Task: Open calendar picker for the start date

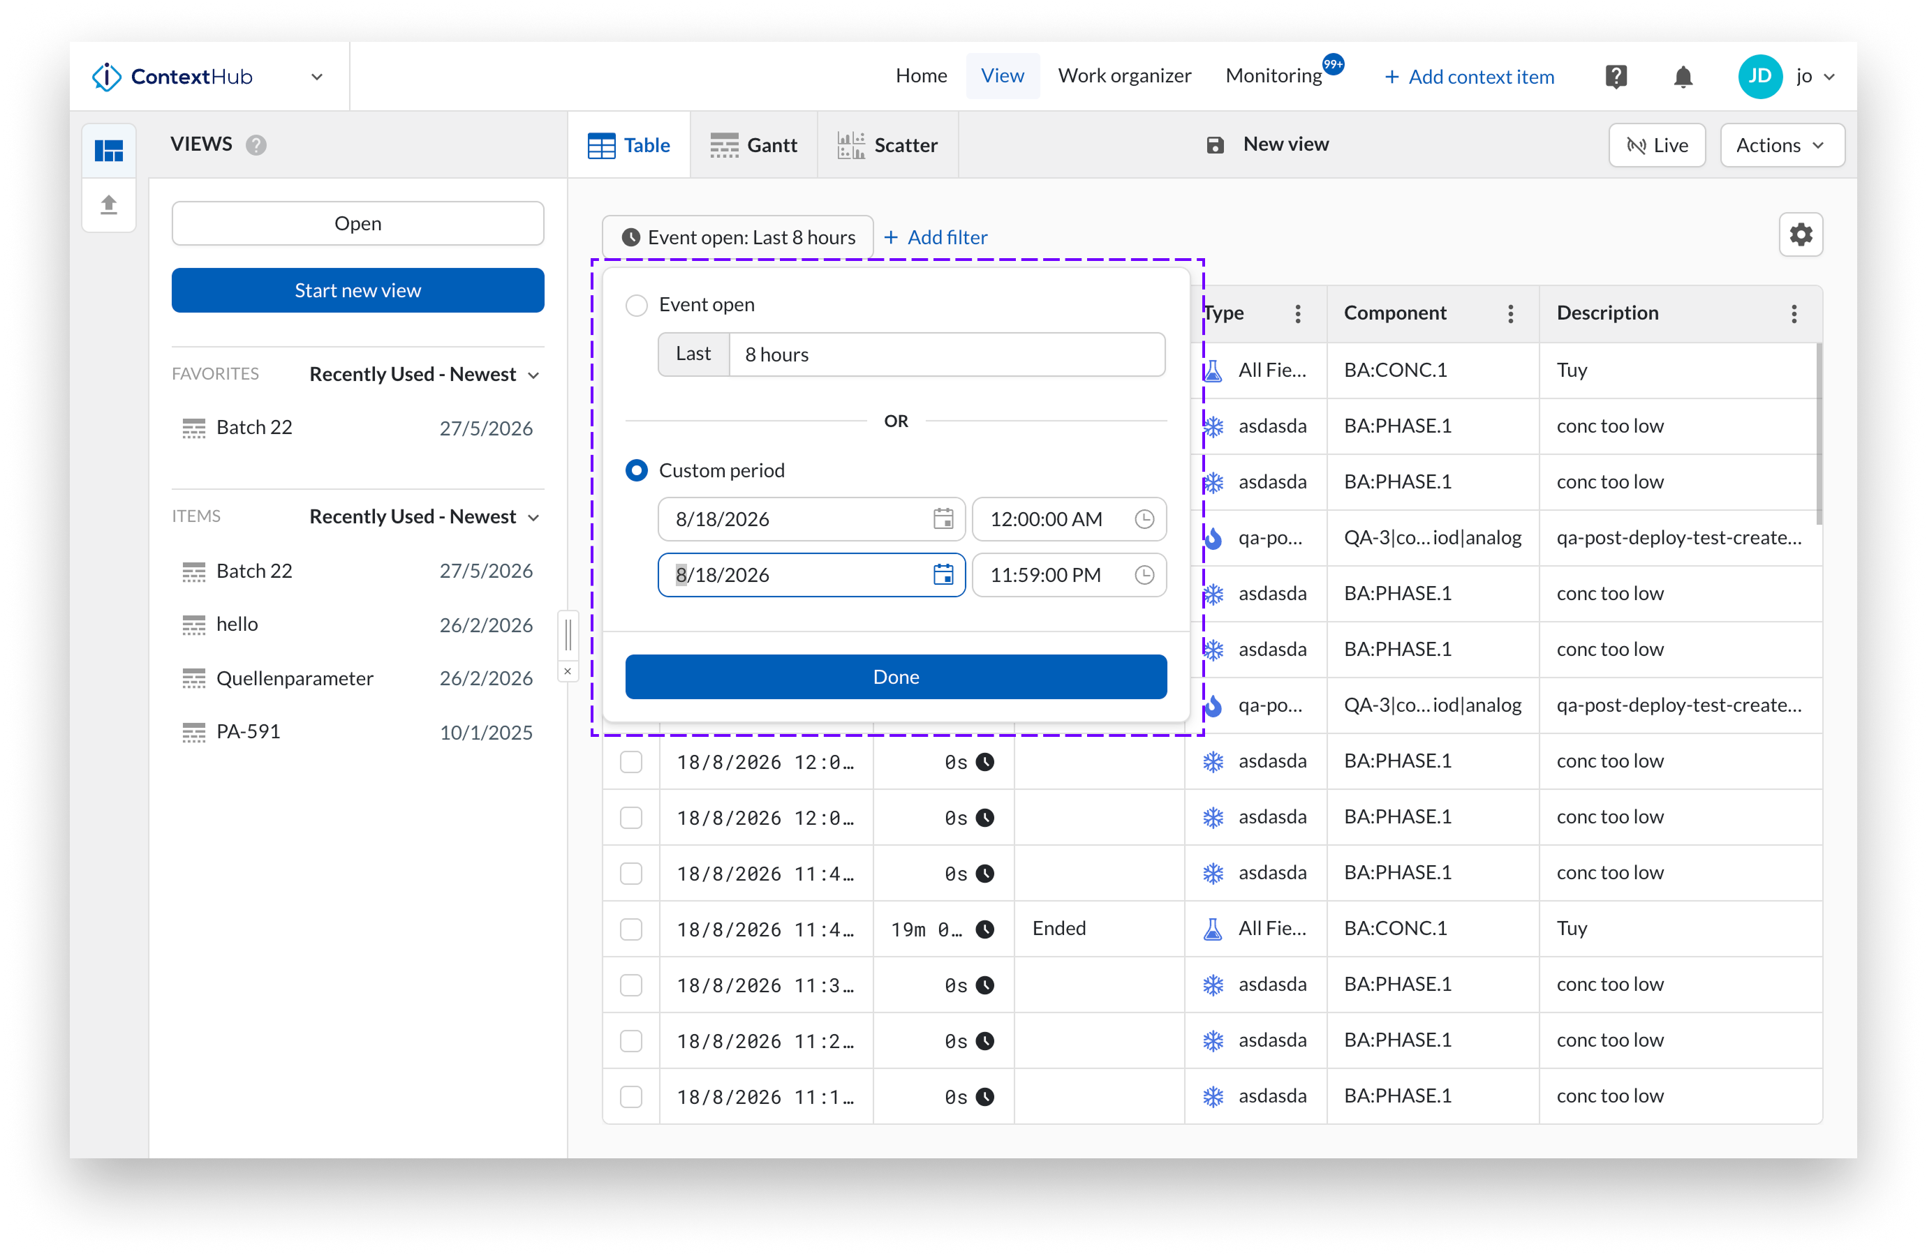Action: pos(943,518)
